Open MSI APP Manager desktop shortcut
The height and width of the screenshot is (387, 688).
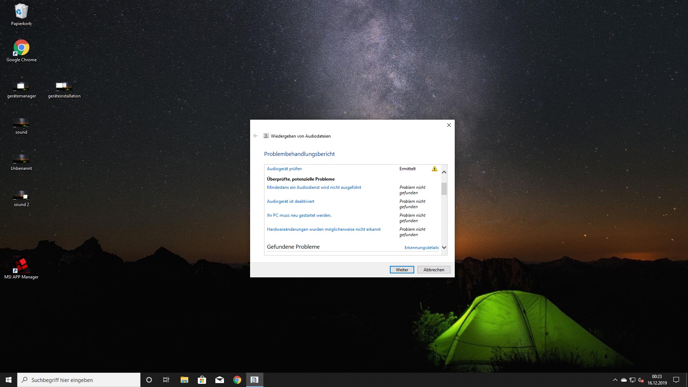pos(21,266)
